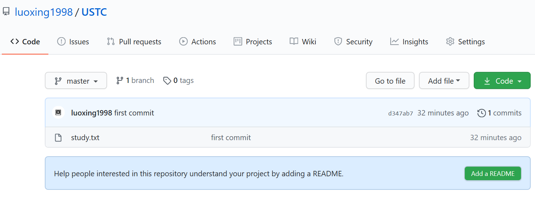The height and width of the screenshot is (207, 535).
Task: Click the repository book icon beside luoxing1998
Action: pyautogui.click(x=6, y=12)
